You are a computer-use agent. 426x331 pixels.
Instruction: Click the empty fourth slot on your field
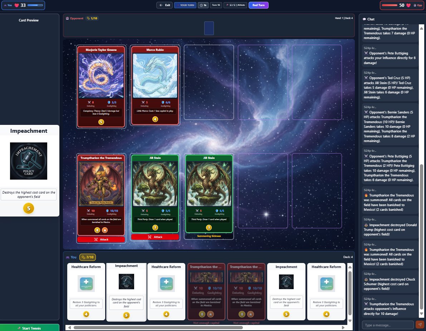263,190
